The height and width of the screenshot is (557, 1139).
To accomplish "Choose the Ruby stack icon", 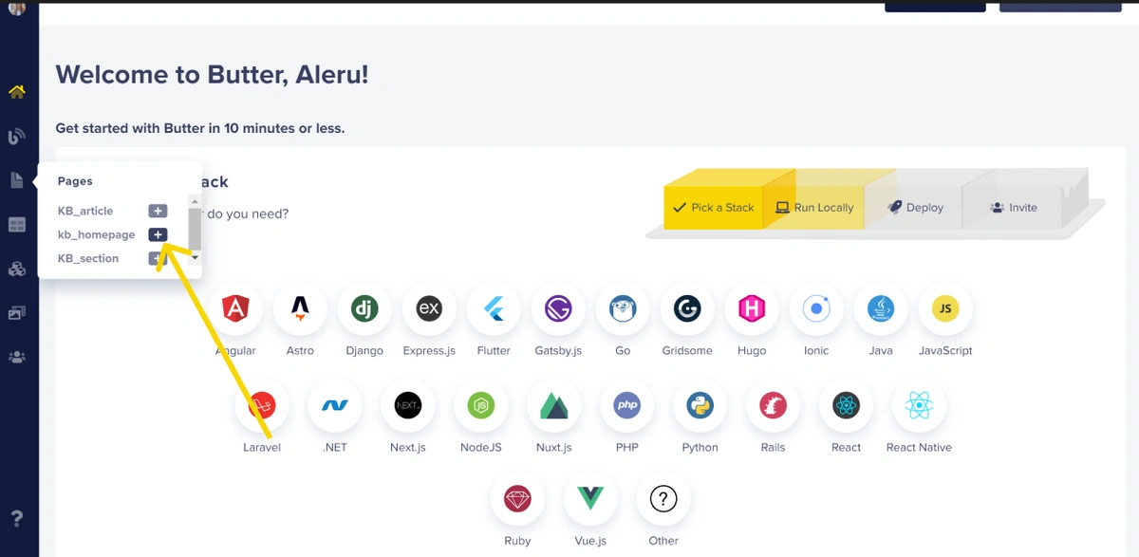I will coord(517,499).
